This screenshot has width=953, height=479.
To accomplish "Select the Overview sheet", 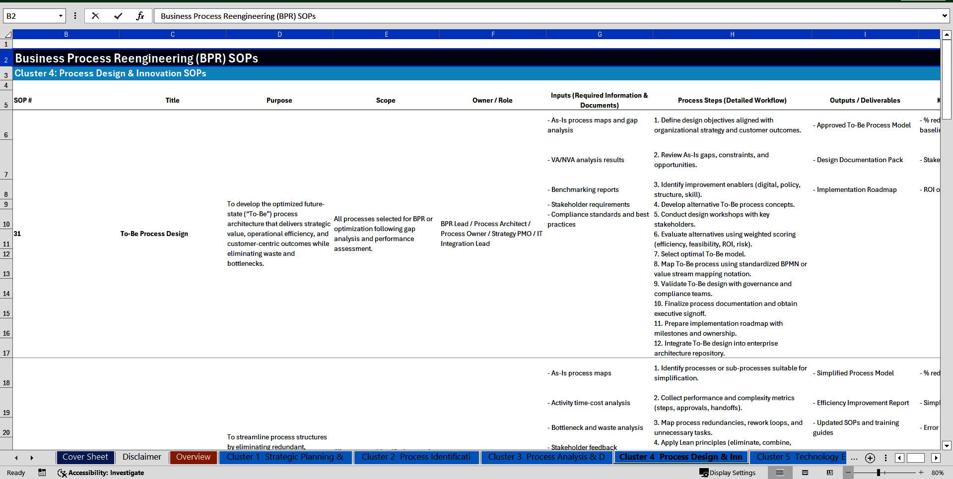I will tap(193, 457).
